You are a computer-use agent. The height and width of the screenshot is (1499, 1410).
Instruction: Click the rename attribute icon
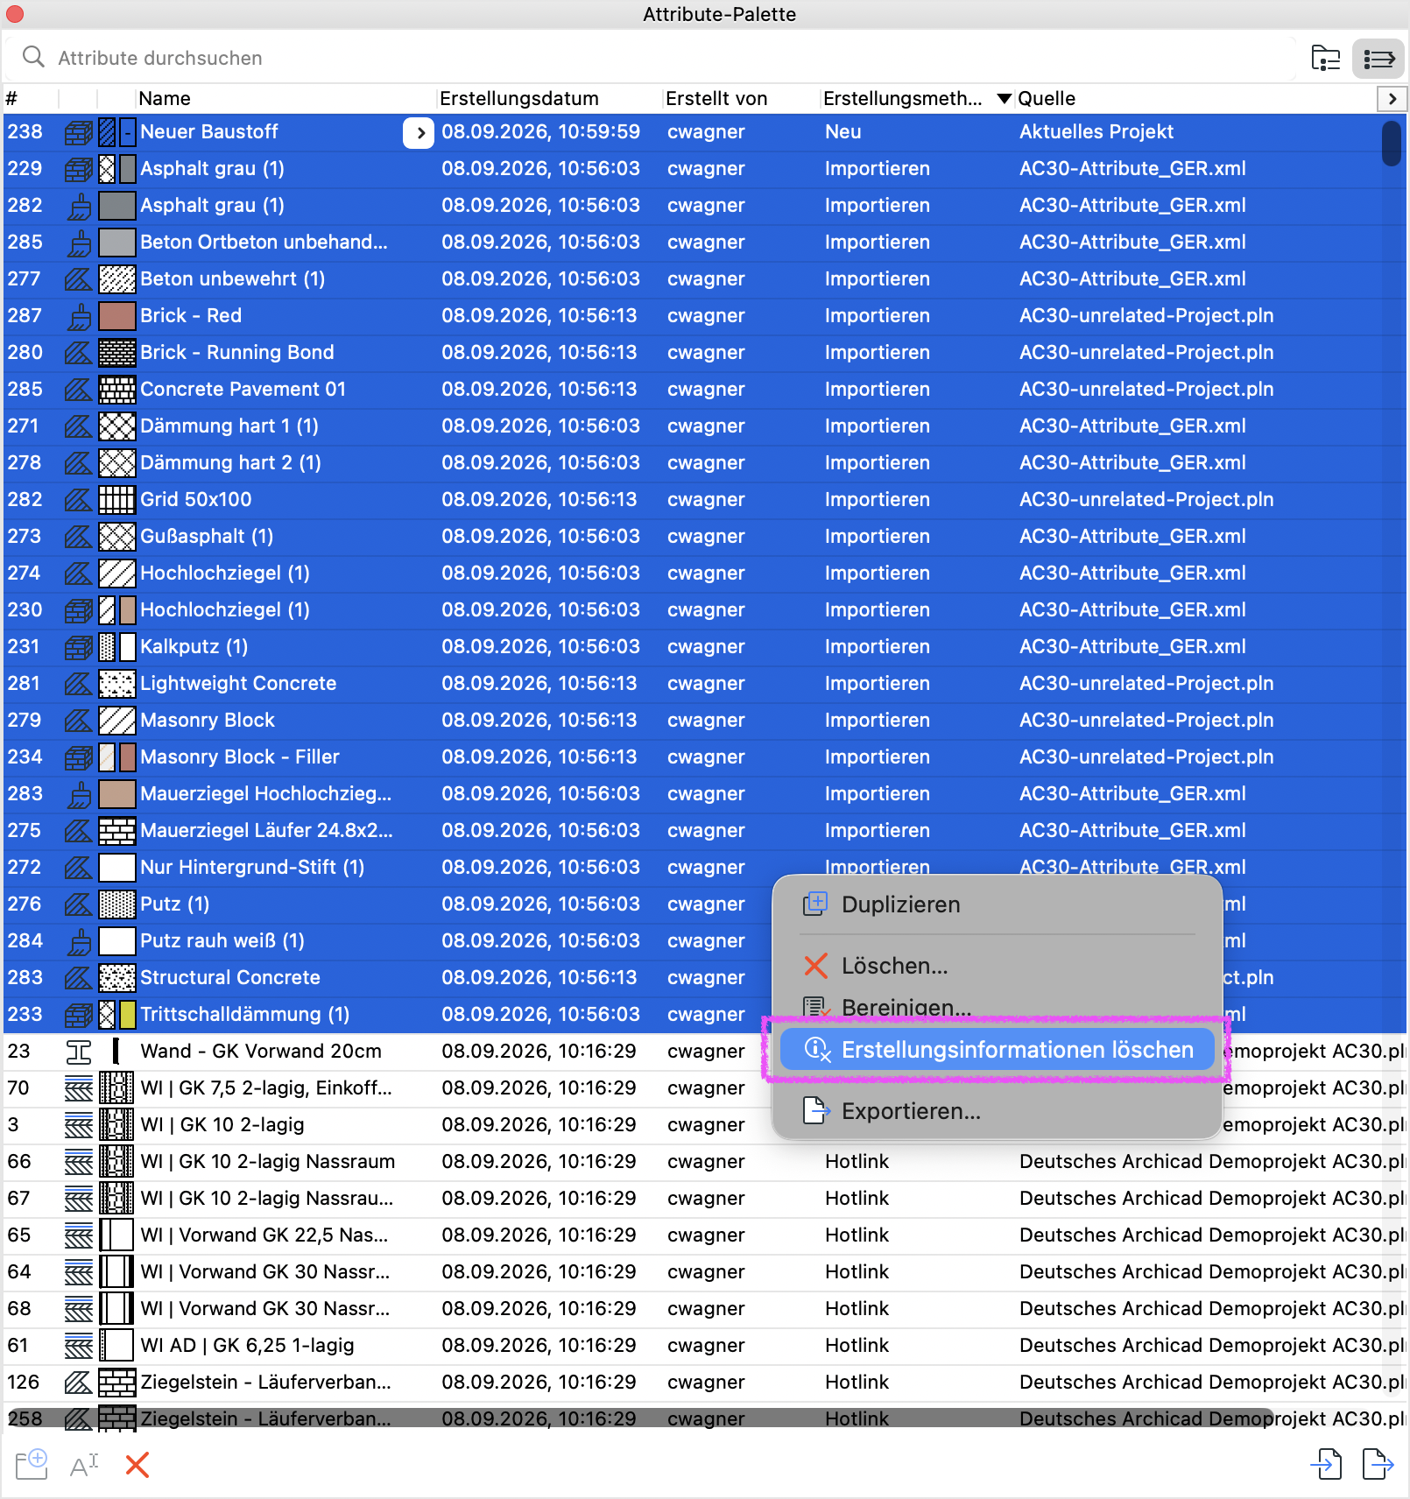pyautogui.click(x=84, y=1464)
